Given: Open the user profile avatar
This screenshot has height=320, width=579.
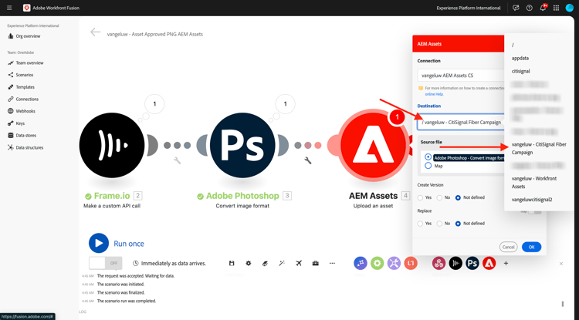Looking at the screenshot, I should tap(570, 8).
